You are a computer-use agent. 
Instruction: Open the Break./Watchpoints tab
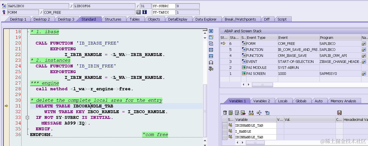click(x=240, y=19)
